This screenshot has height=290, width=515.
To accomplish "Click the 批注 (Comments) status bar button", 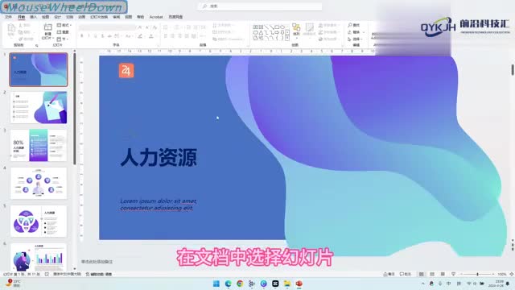I will [406, 274].
